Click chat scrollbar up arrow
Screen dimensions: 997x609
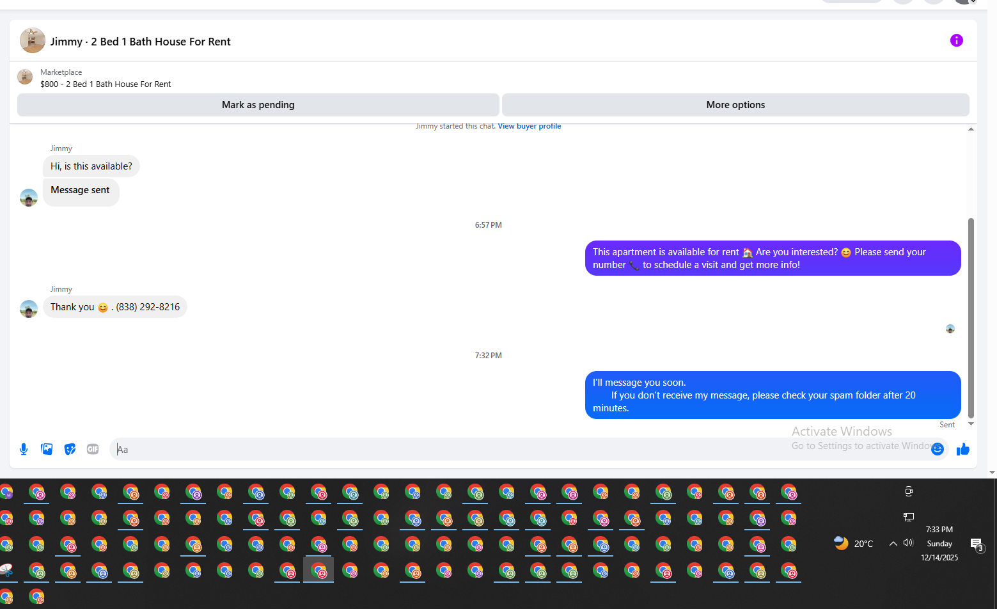[x=971, y=129]
